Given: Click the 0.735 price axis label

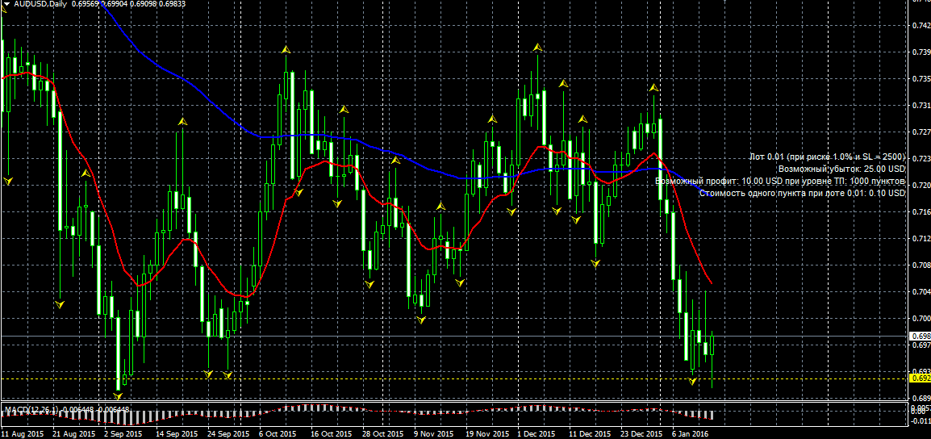Looking at the screenshot, I should pos(921,79).
